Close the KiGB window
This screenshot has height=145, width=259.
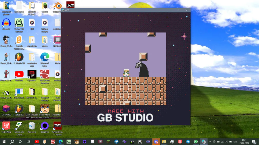click(186, 10)
